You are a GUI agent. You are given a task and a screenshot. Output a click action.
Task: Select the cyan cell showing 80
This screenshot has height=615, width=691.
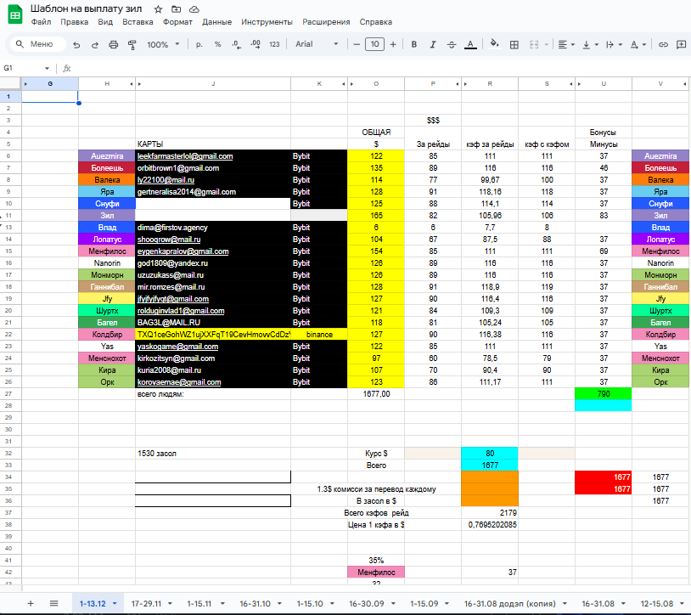point(490,454)
